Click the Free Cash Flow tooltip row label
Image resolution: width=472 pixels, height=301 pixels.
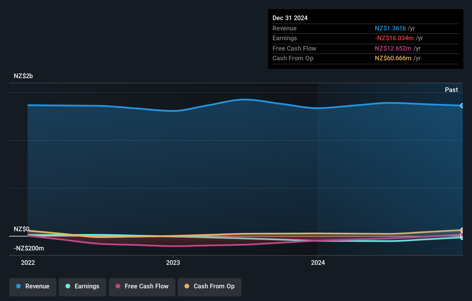[x=294, y=48]
